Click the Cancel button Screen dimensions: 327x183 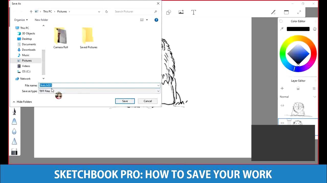pyautogui.click(x=148, y=101)
